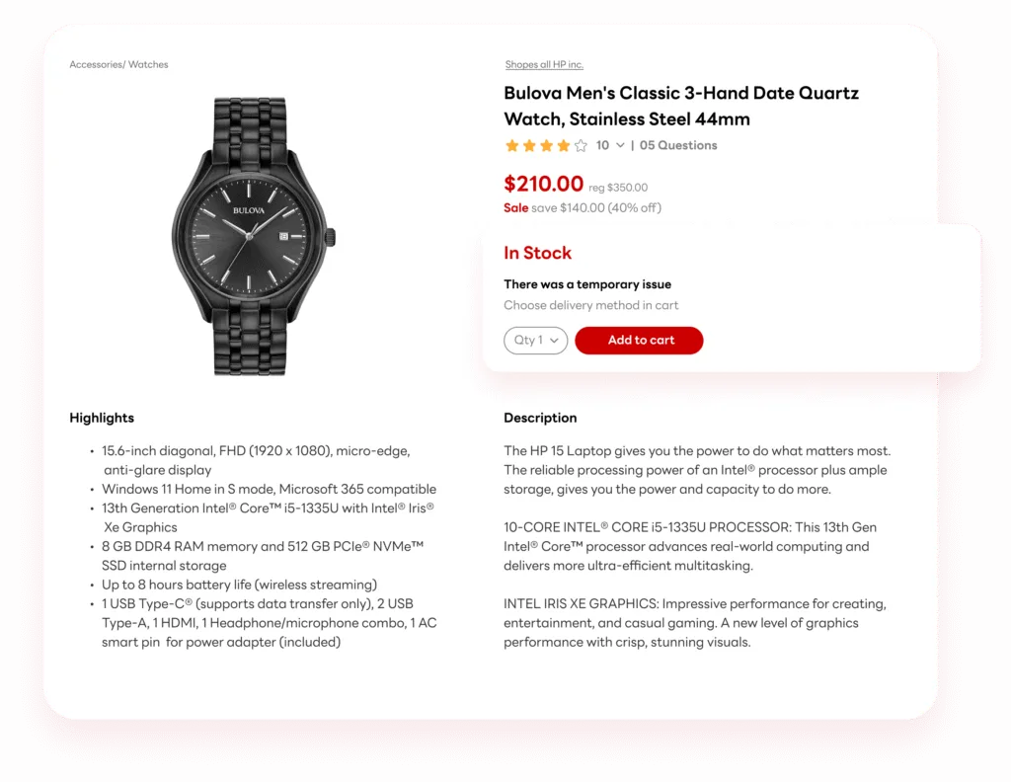Click the In Stock status label

(537, 254)
